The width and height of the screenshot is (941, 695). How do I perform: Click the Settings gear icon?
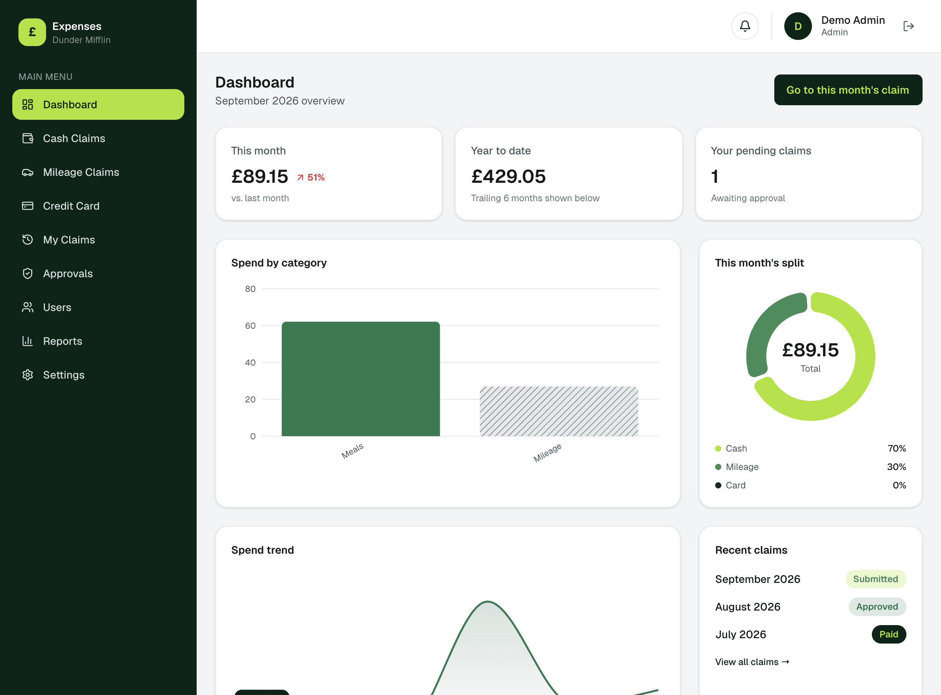coord(28,375)
